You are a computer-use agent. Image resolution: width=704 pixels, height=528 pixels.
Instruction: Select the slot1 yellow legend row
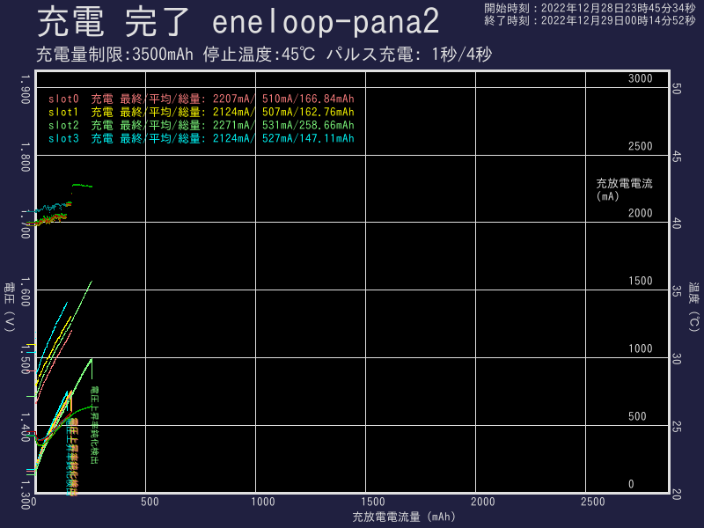201,112
